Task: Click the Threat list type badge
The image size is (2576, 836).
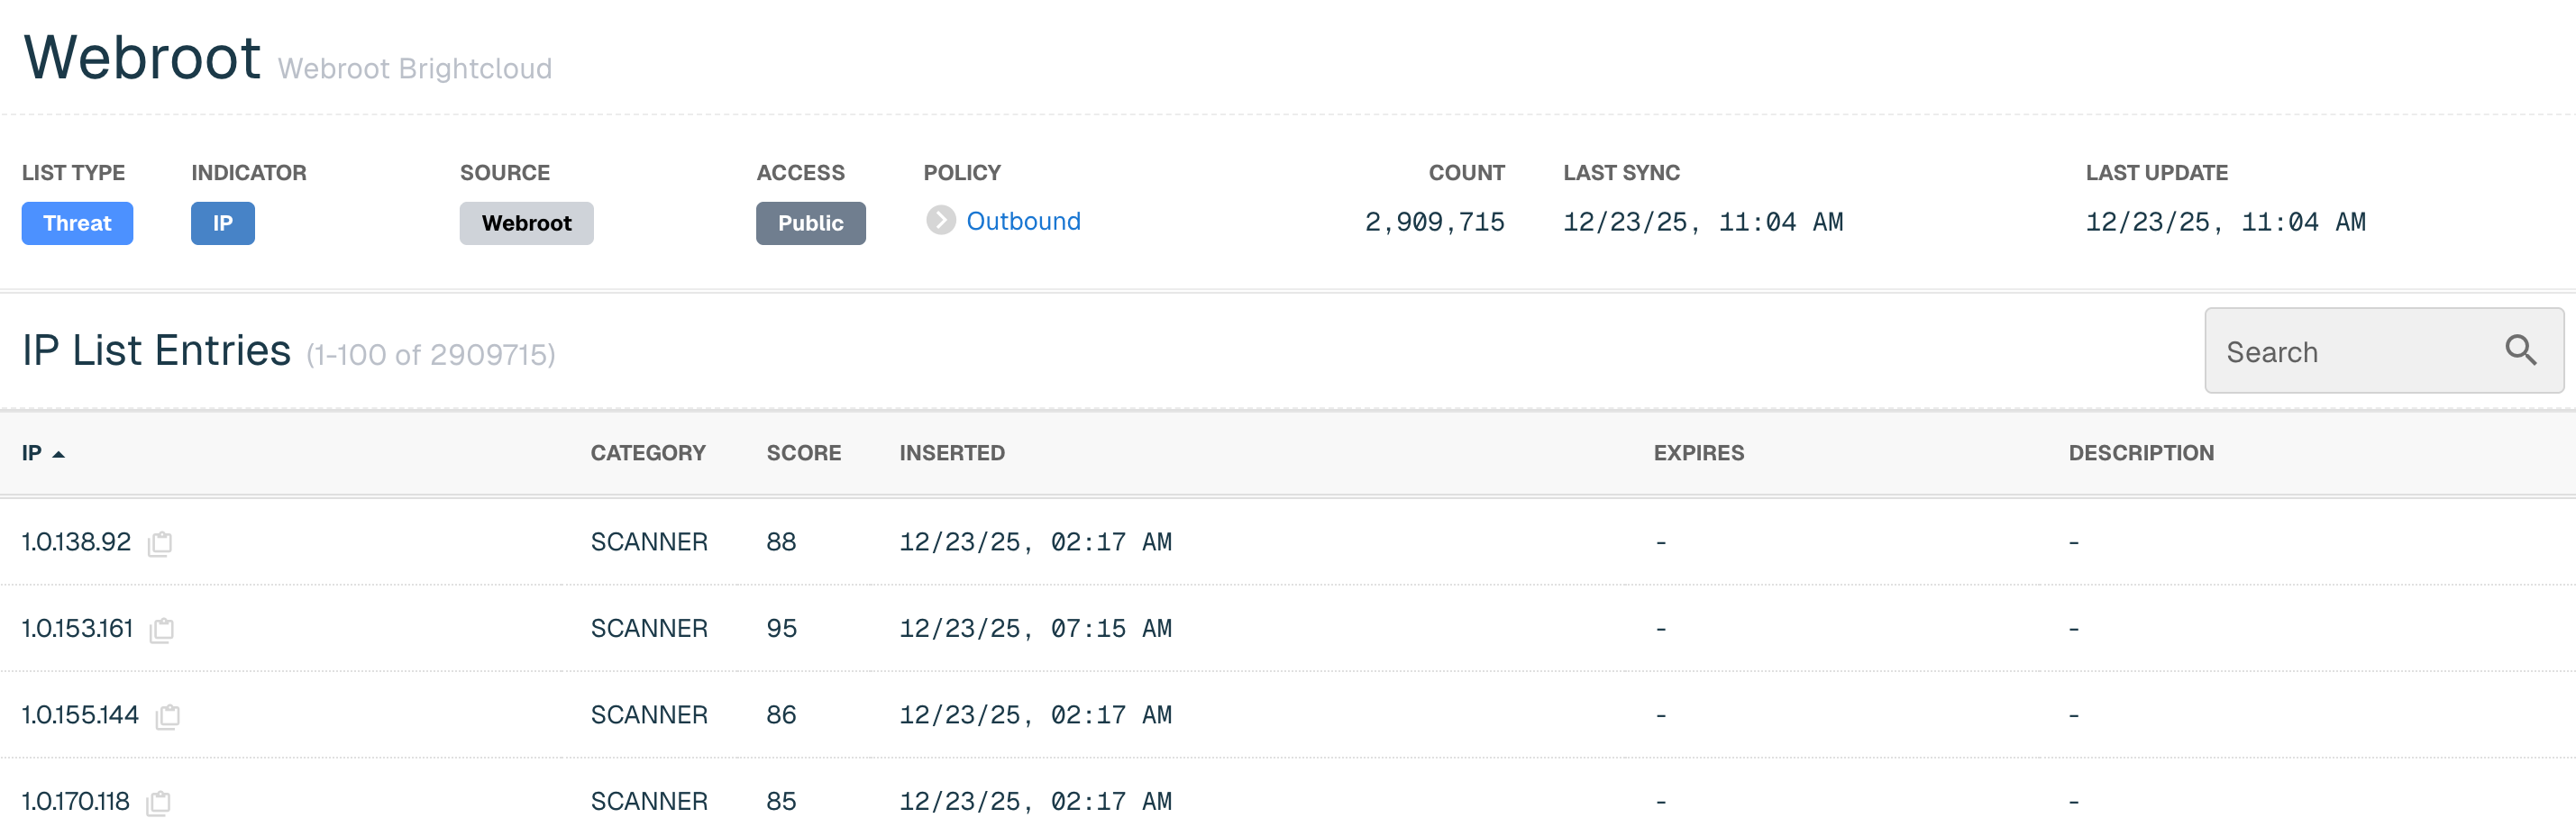Action: coord(77,223)
